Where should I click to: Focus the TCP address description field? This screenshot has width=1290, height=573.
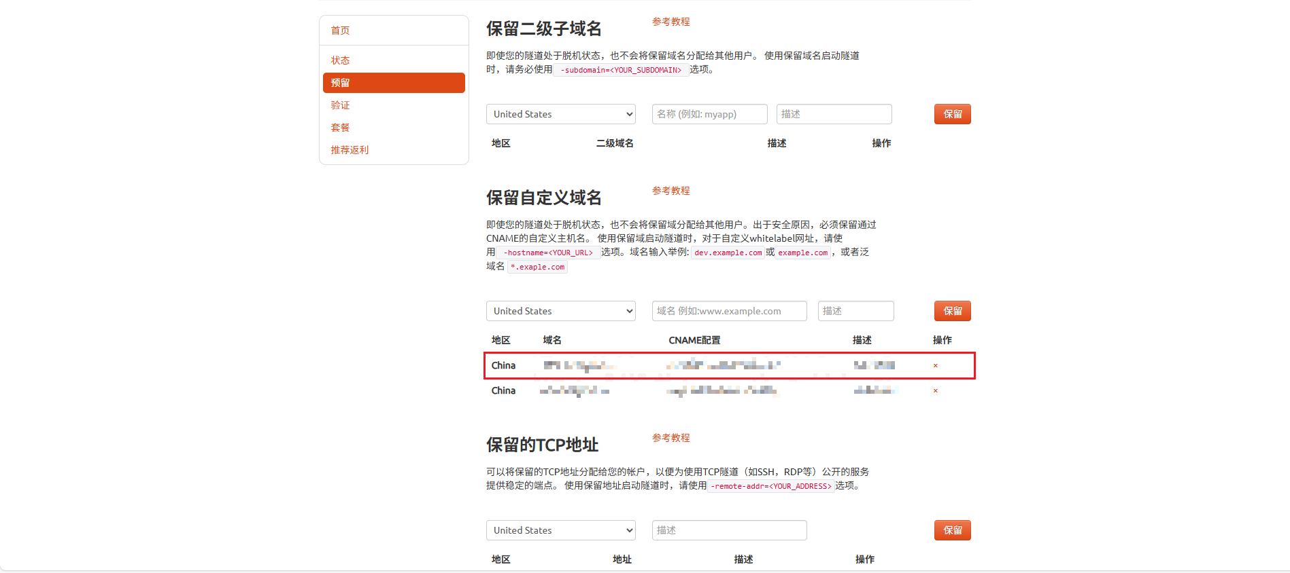[x=729, y=530]
